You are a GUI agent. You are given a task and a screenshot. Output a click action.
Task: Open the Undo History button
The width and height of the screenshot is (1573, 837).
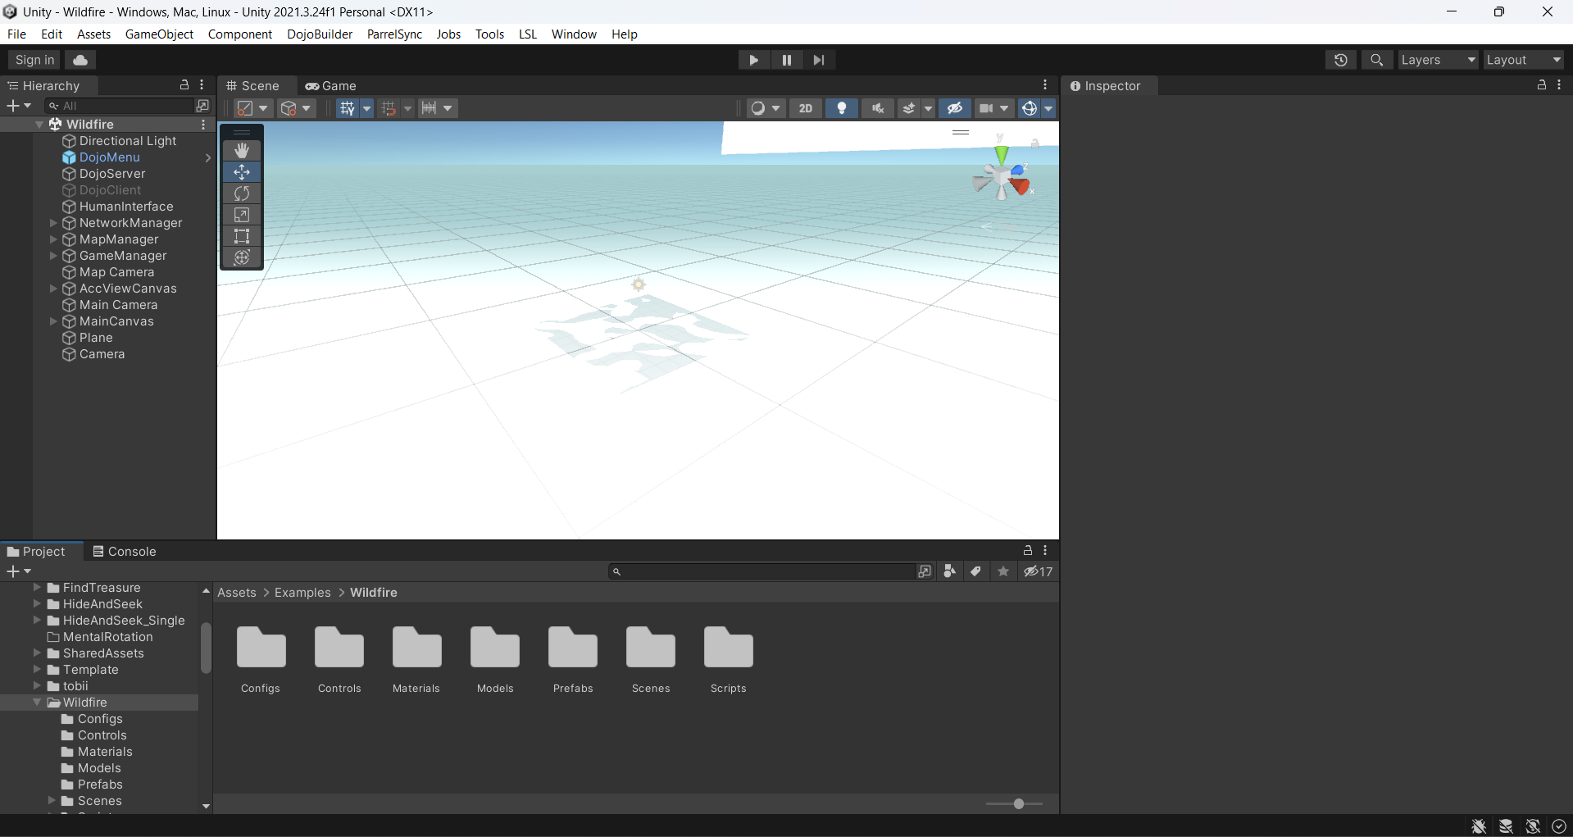pyautogui.click(x=1340, y=60)
